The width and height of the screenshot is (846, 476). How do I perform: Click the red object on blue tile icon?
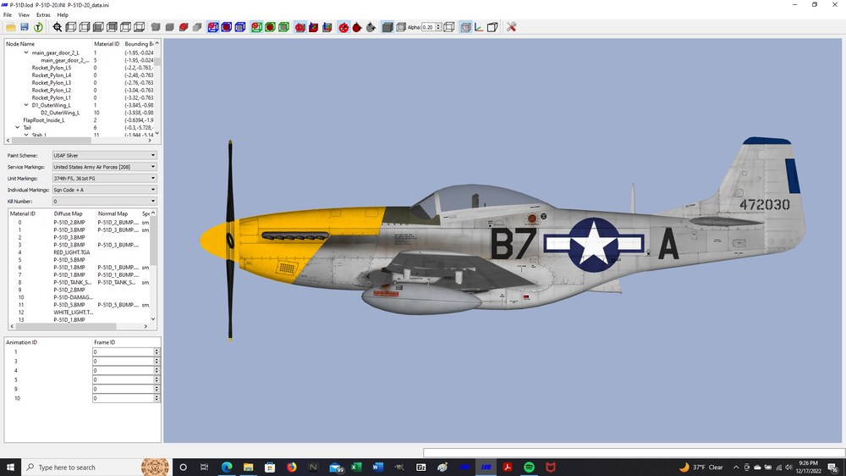(300, 27)
